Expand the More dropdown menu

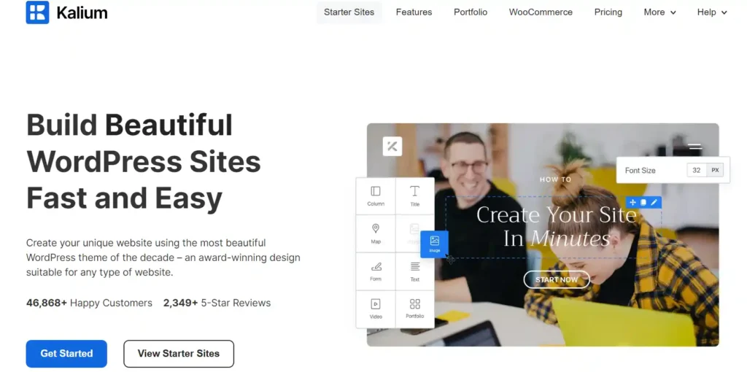tap(659, 12)
